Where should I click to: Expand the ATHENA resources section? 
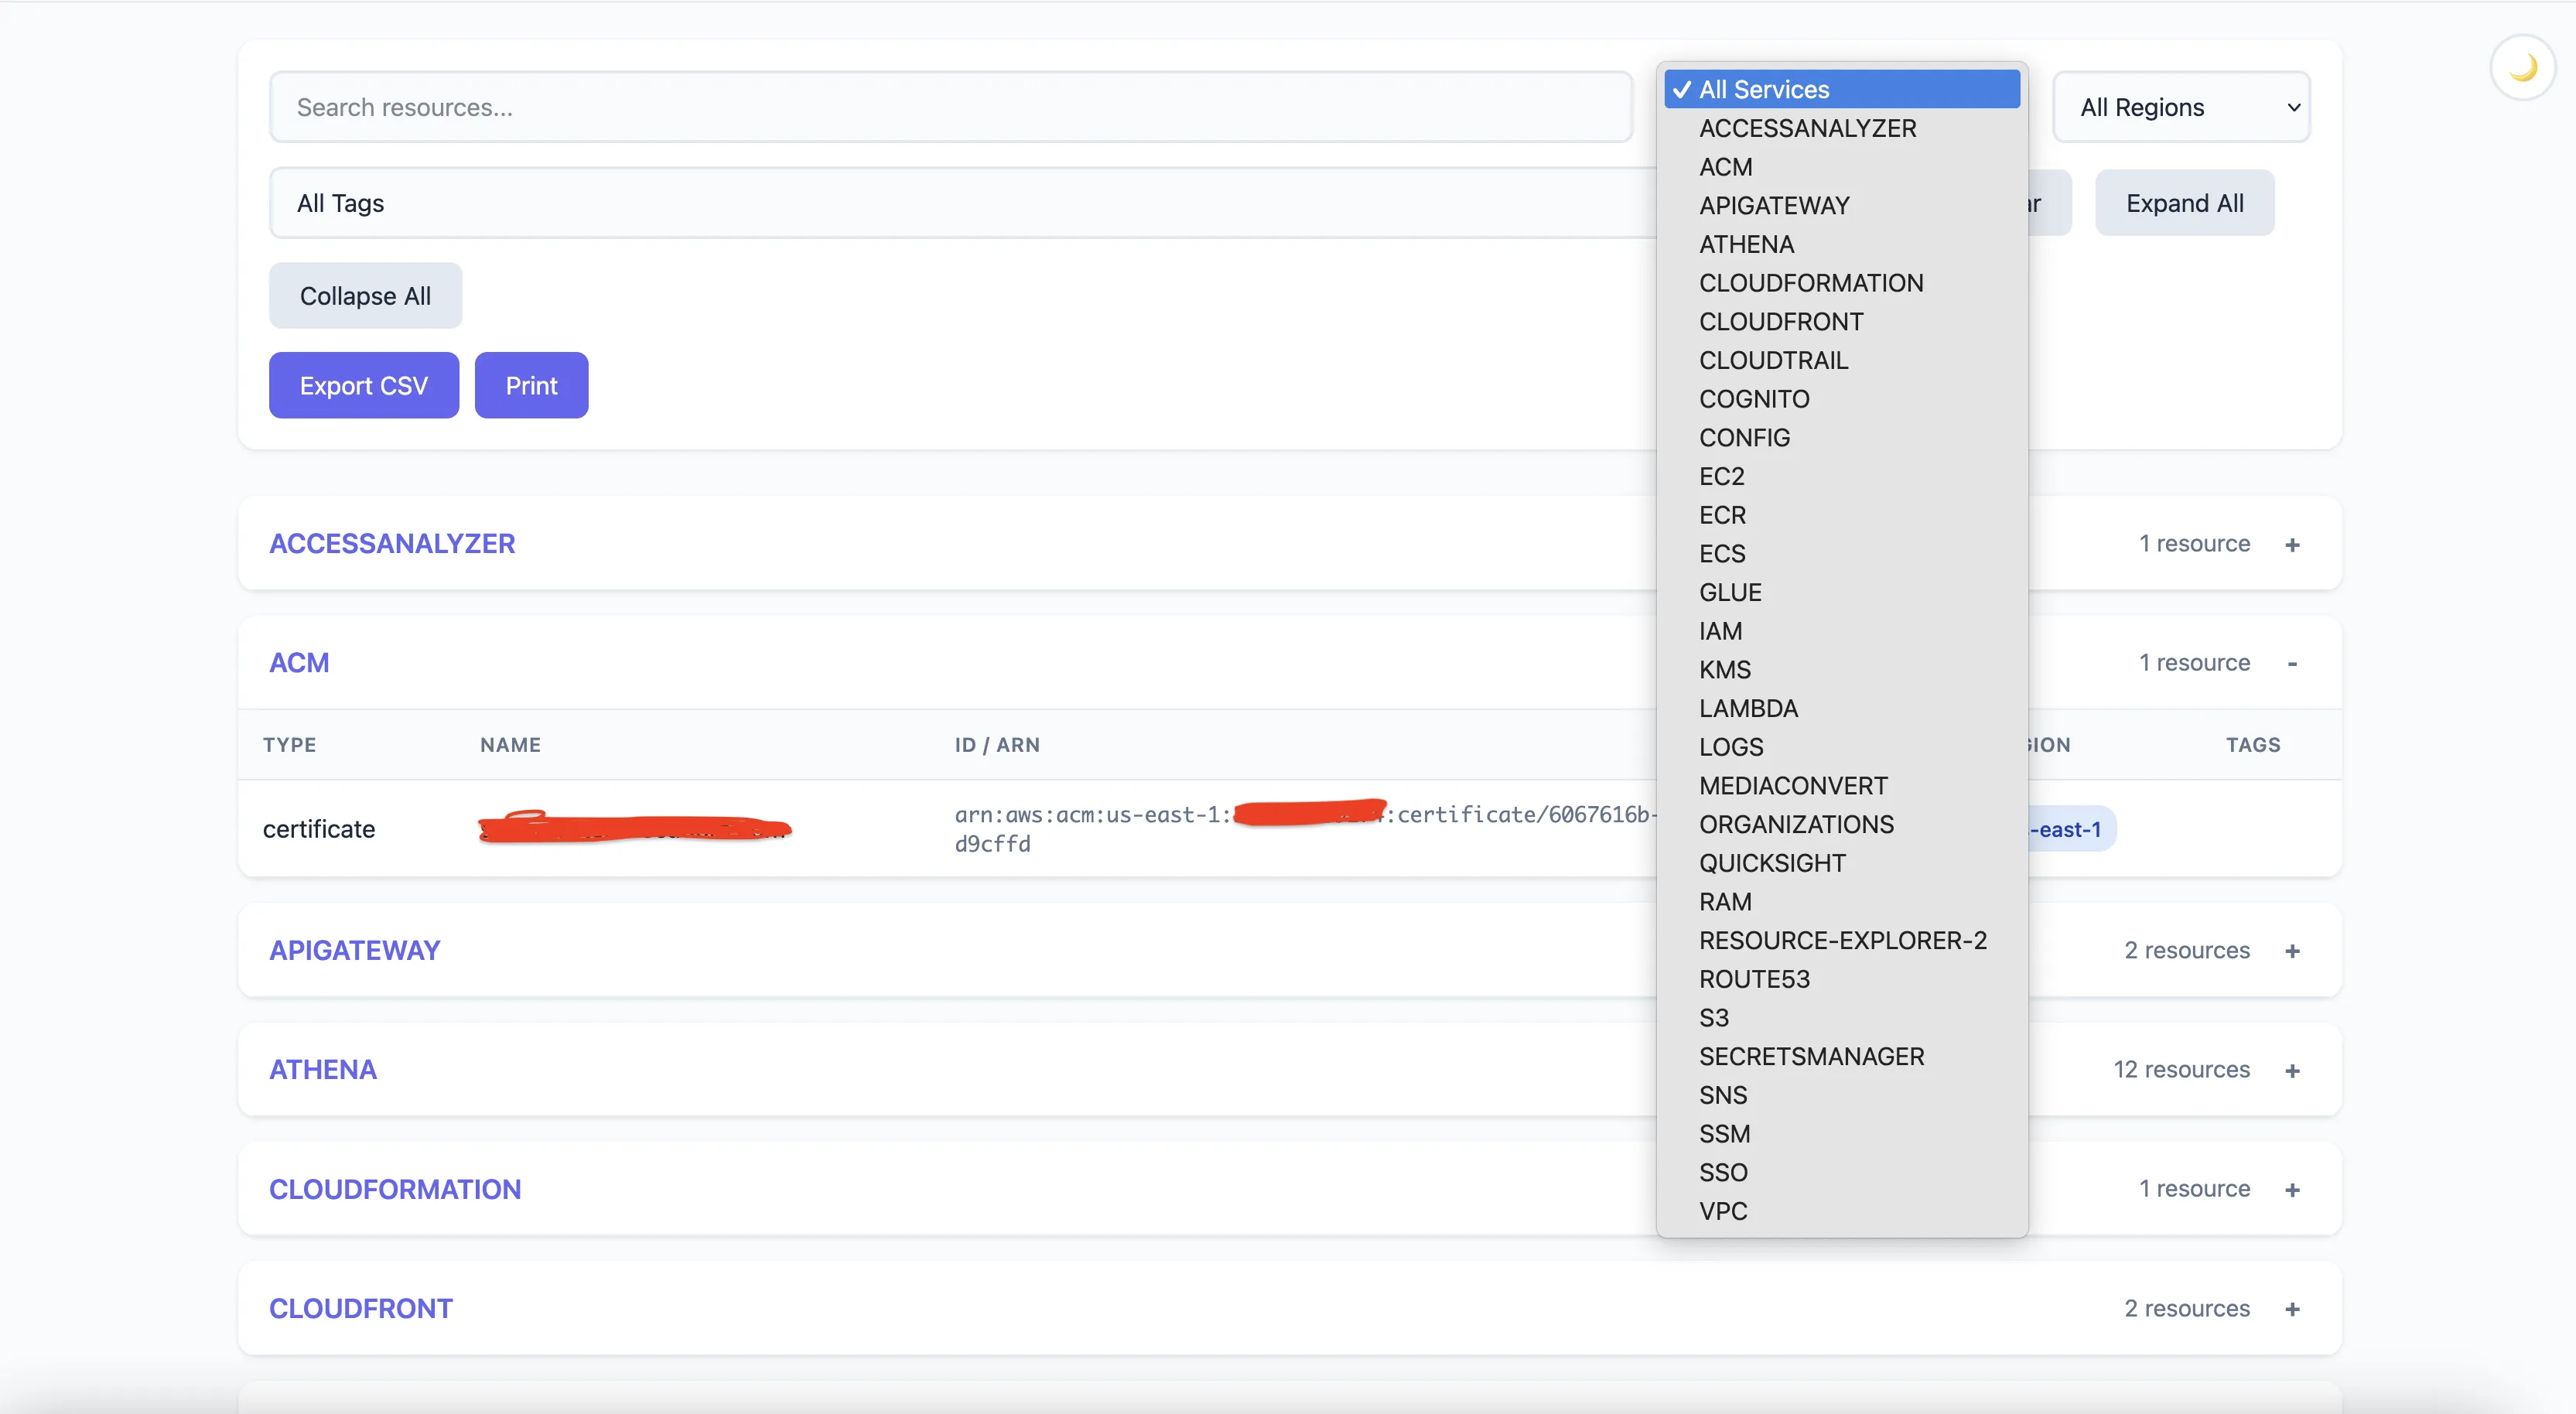(2293, 1070)
